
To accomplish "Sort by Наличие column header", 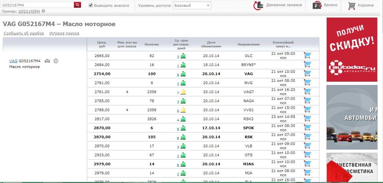I will (x=152, y=44).
